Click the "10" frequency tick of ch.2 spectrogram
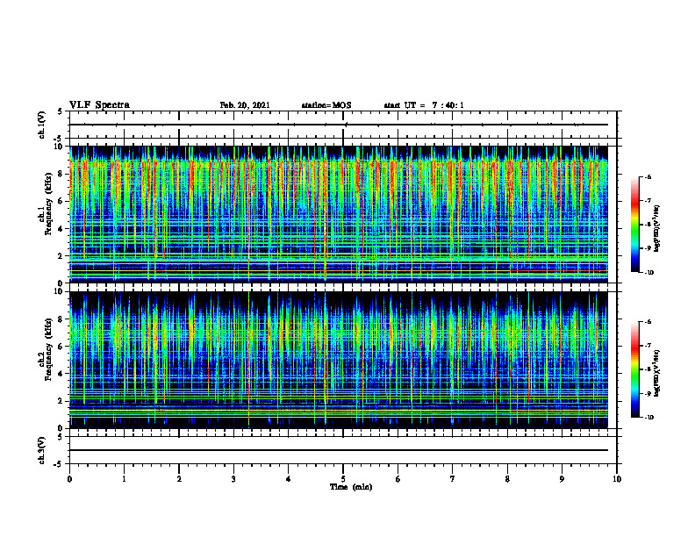The width and height of the screenshot is (695, 537). pyautogui.click(x=59, y=291)
